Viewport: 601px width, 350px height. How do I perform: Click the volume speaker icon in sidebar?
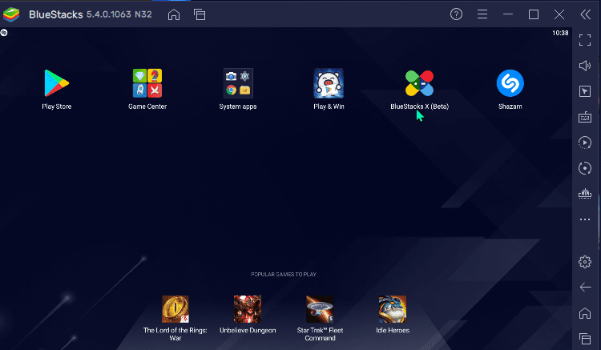pyautogui.click(x=584, y=66)
